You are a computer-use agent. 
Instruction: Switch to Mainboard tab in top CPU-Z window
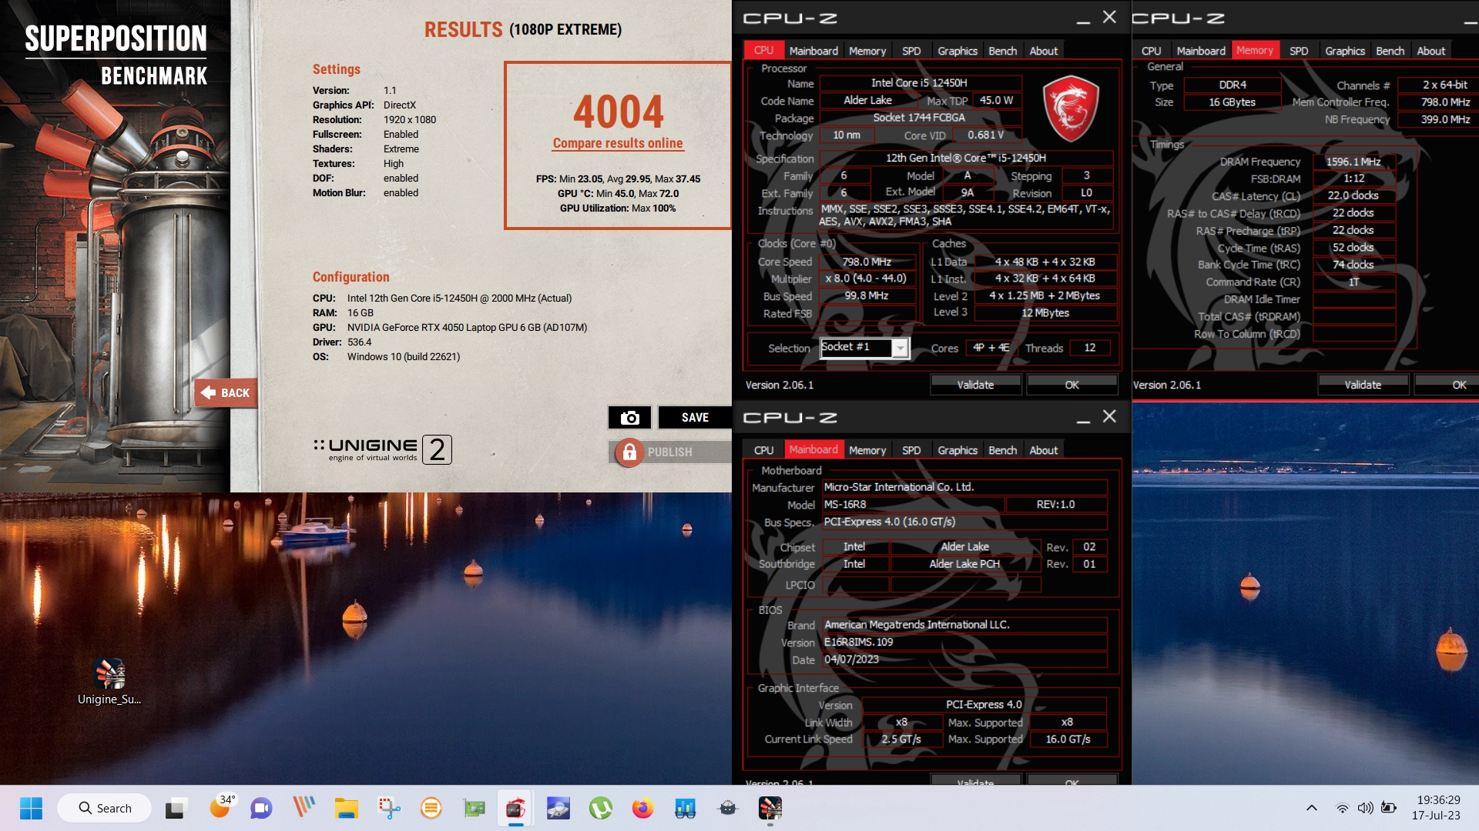[813, 51]
